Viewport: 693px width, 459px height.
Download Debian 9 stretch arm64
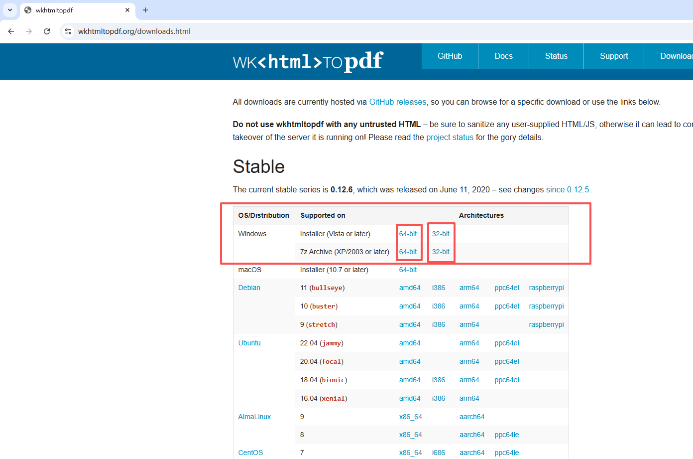[x=469, y=324]
